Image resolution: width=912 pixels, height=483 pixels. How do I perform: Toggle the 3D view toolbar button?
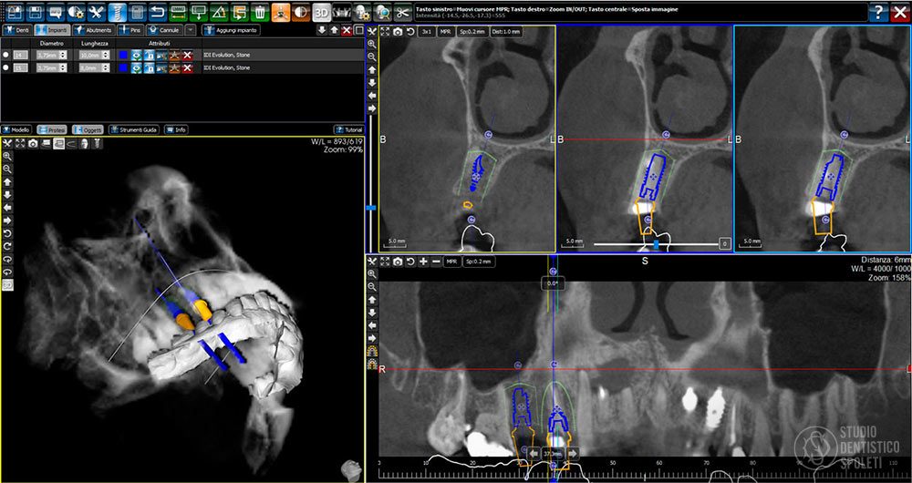tap(321, 11)
